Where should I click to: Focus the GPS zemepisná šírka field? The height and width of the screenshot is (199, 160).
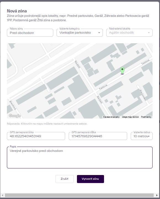point(36,136)
